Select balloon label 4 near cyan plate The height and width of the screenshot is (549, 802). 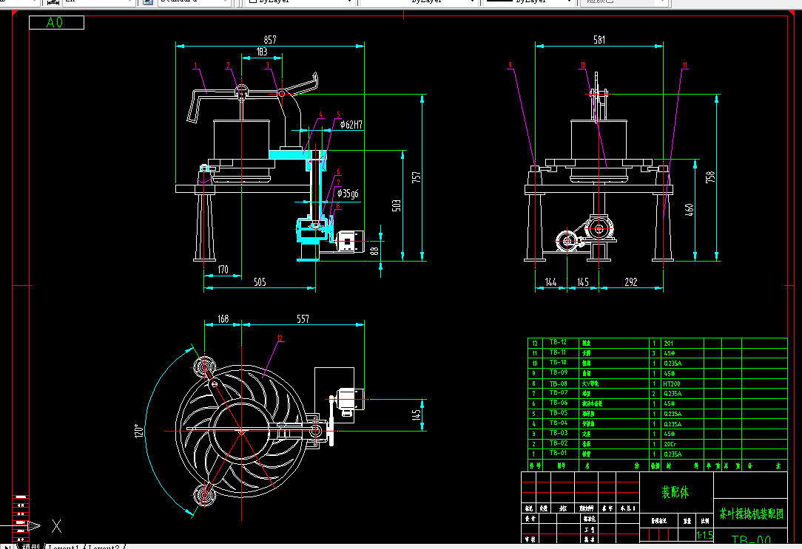[320, 115]
